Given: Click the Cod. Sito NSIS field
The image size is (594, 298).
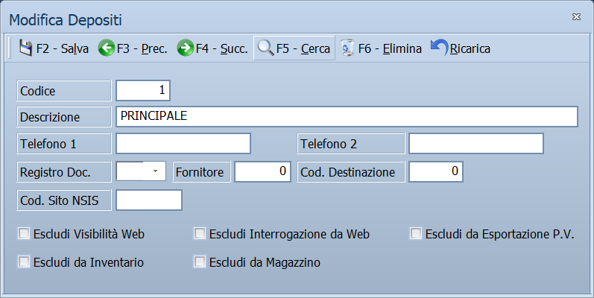Looking at the screenshot, I should point(149,200).
